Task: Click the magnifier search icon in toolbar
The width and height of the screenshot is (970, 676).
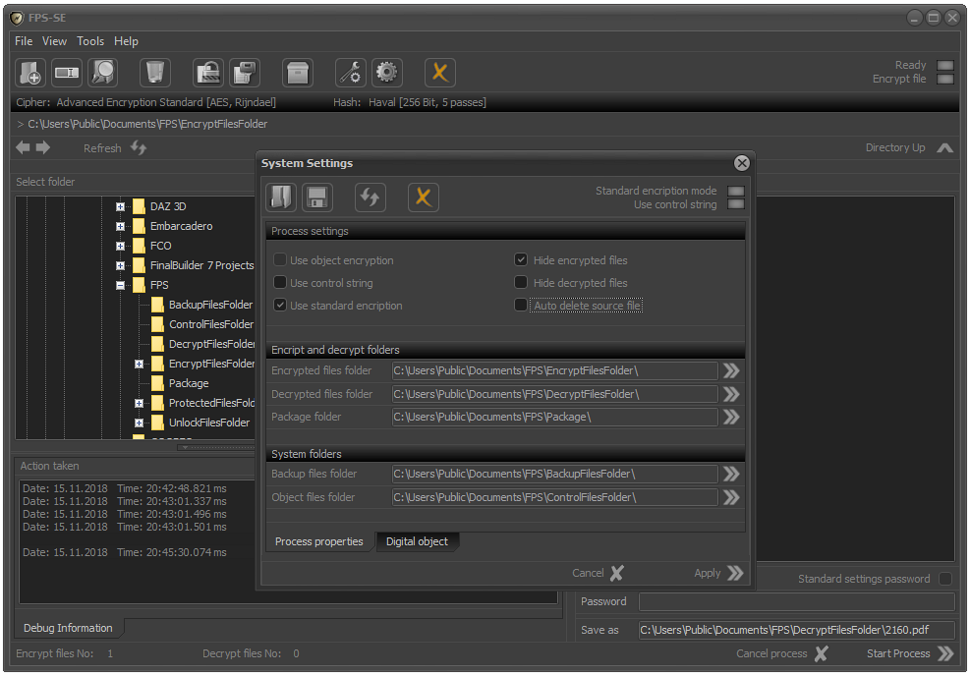Action: tap(102, 72)
